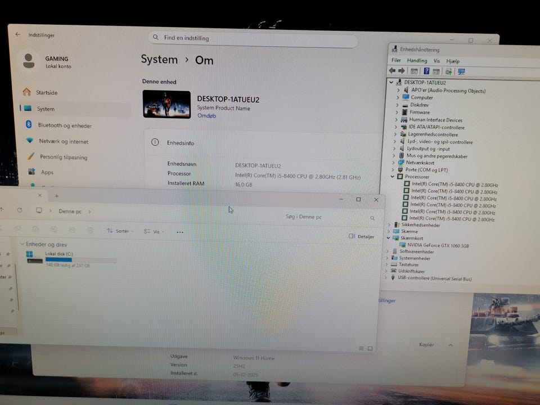
Task: Click the Kopiér button in settings
Action: [x=426, y=344]
